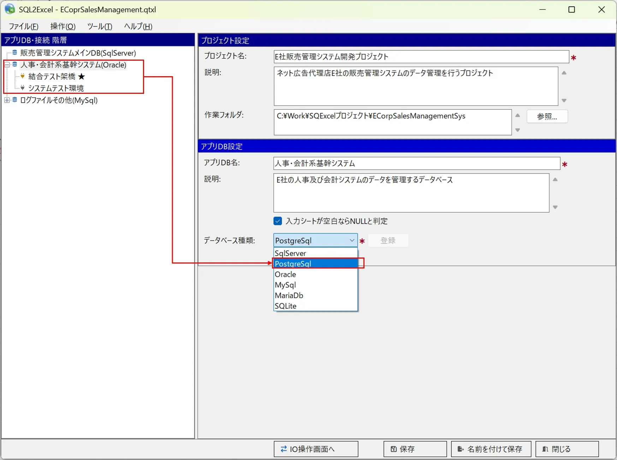Expand the ログファイルその他(MySql) tree node

point(7,100)
